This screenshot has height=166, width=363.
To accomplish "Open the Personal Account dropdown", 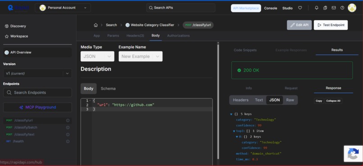I will coord(63,8).
